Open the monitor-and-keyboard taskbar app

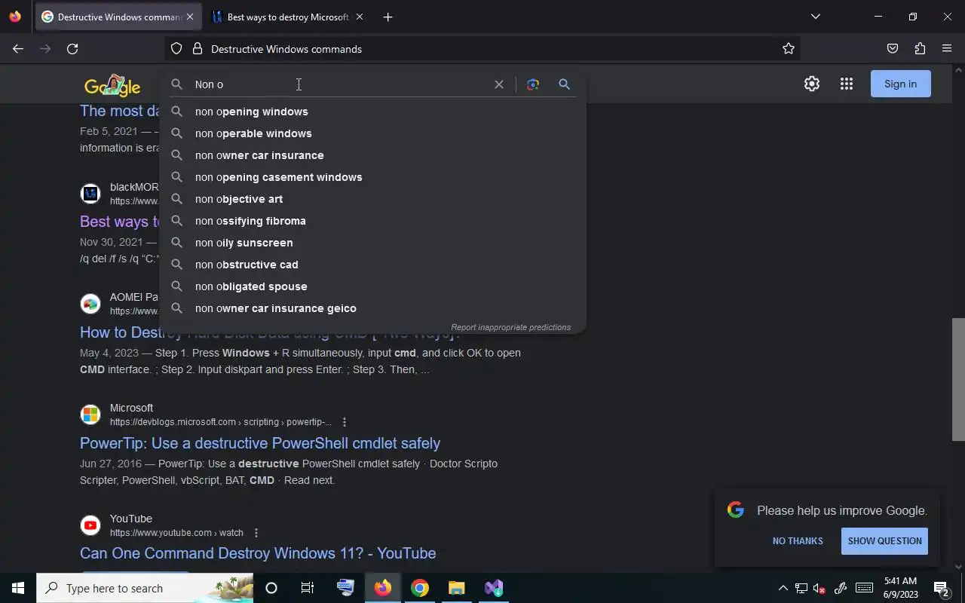coord(345,588)
